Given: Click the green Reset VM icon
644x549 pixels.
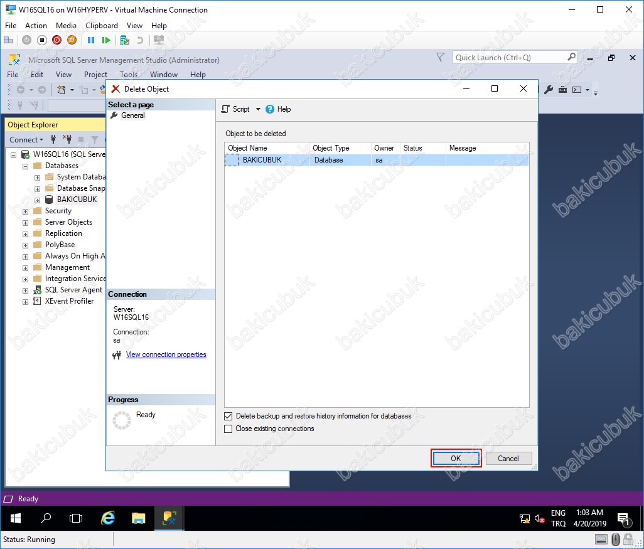Looking at the screenshot, I should [x=106, y=40].
